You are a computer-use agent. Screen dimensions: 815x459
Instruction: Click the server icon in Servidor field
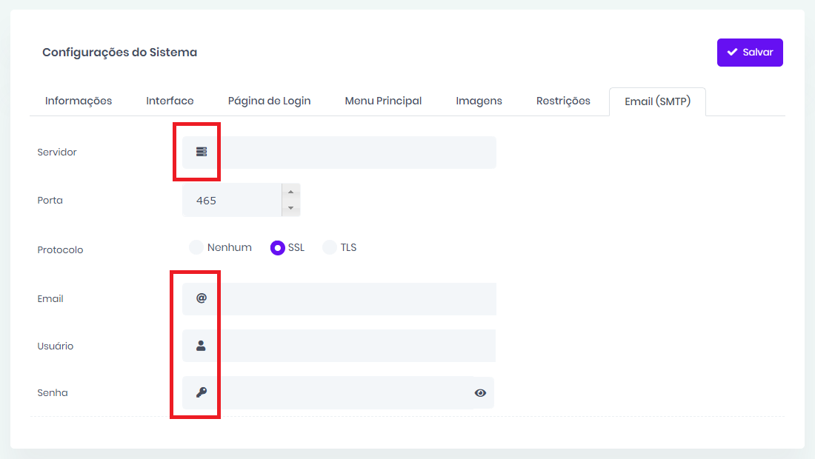[201, 152]
